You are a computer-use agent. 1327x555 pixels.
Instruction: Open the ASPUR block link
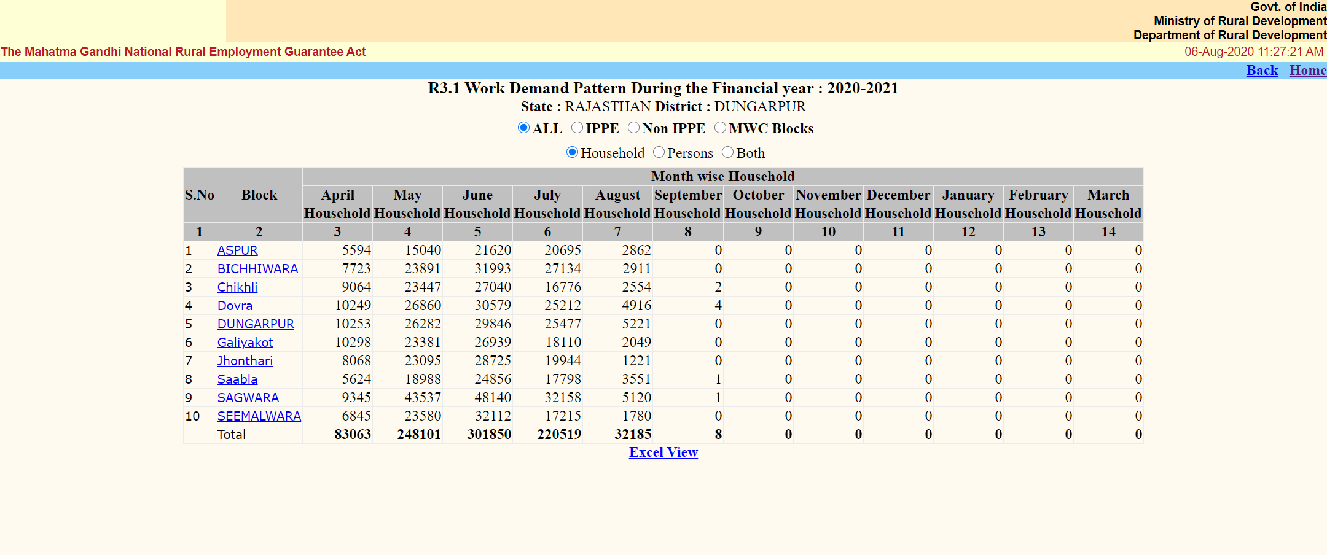tap(237, 250)
